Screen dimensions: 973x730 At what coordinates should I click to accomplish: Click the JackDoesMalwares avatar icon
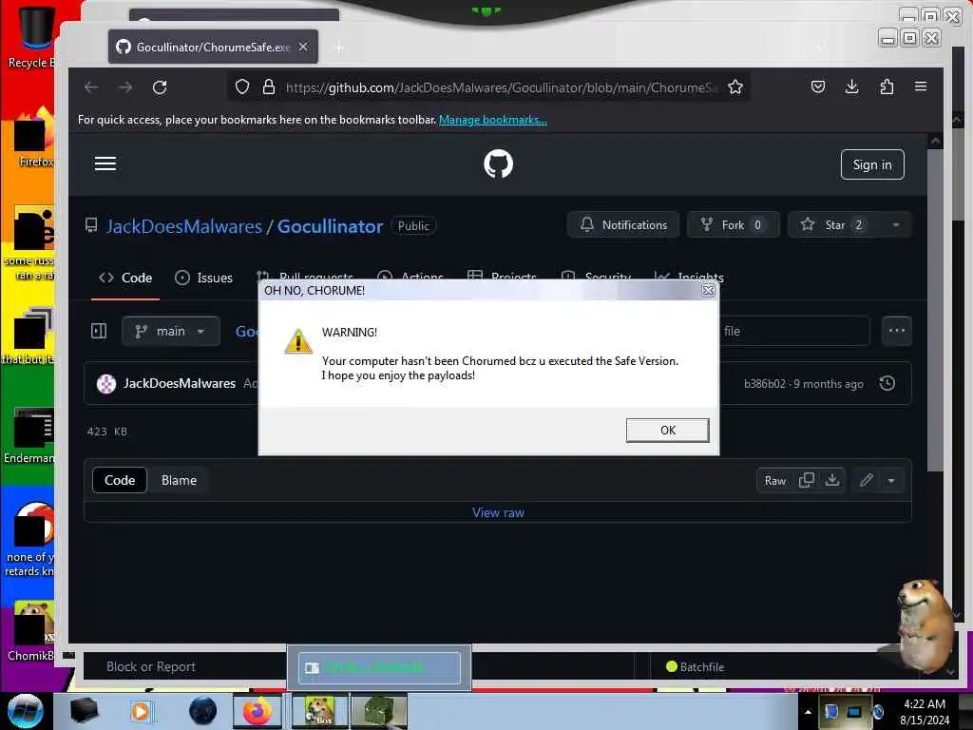[106, 384]
